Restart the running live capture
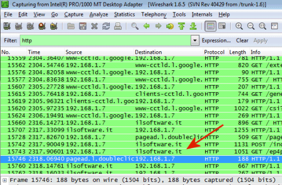The image size is (282, 185). click(x=54, y=26)
